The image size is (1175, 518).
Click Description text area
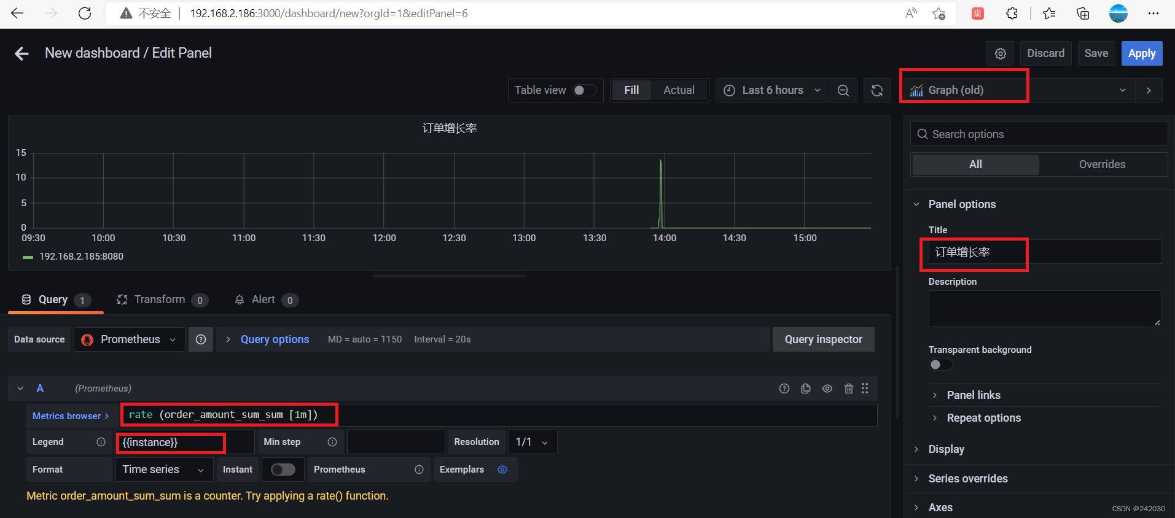tap(1045, 309)
